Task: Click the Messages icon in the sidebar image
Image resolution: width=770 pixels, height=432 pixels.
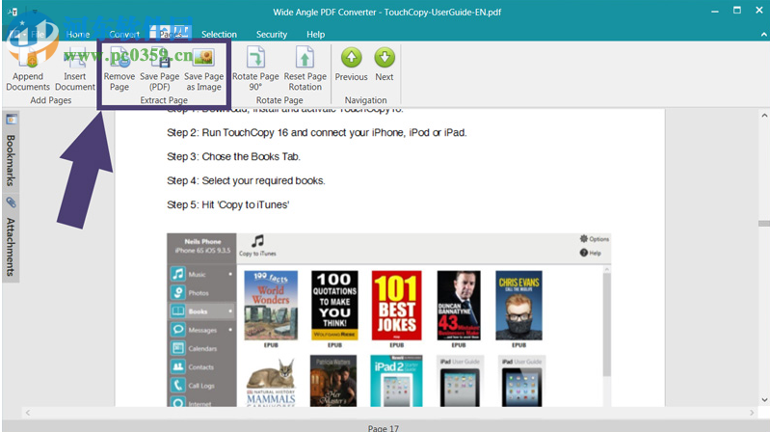Action: [x=177, y=329]
